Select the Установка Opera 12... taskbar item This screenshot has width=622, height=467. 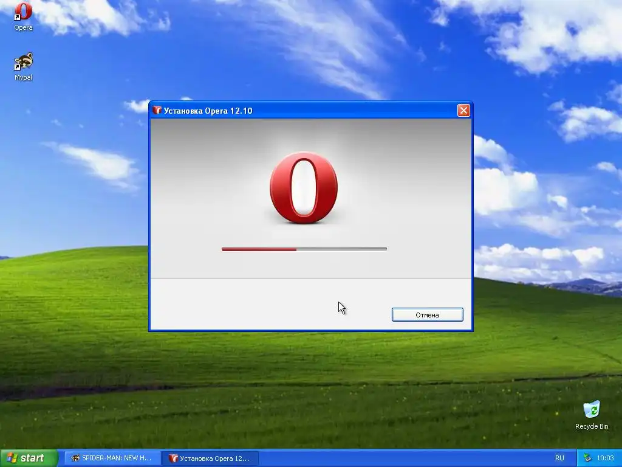[x=210, y=458]
